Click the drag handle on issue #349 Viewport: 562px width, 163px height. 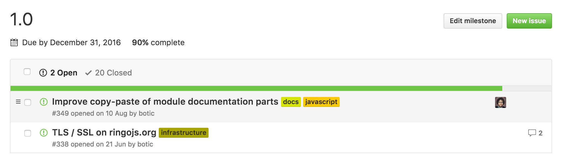[18, 102]
